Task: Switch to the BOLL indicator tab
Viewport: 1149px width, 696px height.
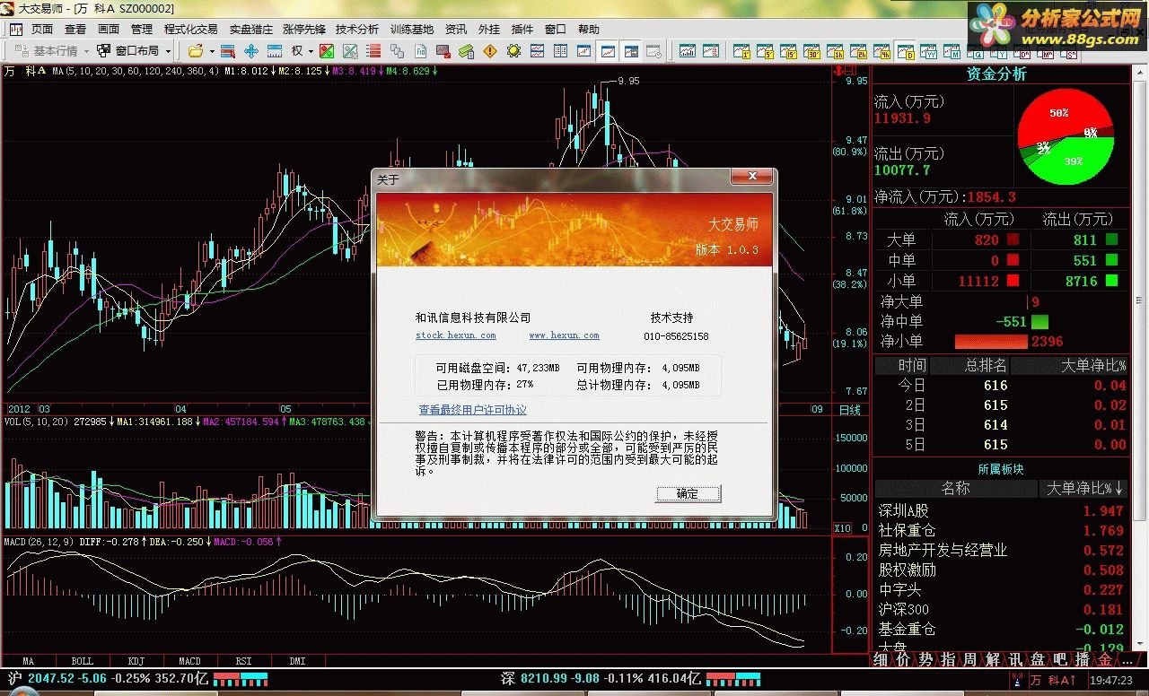Action: point(82,661)
